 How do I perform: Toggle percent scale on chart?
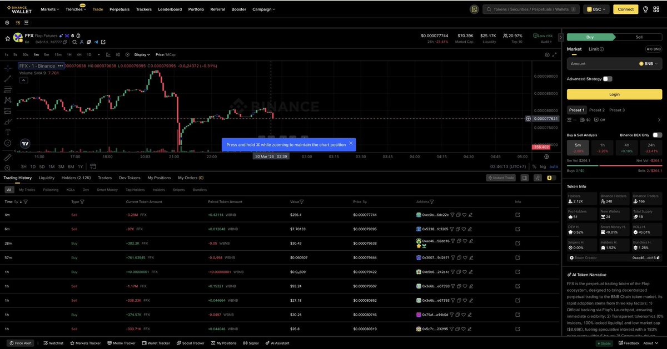click(534, 166)
